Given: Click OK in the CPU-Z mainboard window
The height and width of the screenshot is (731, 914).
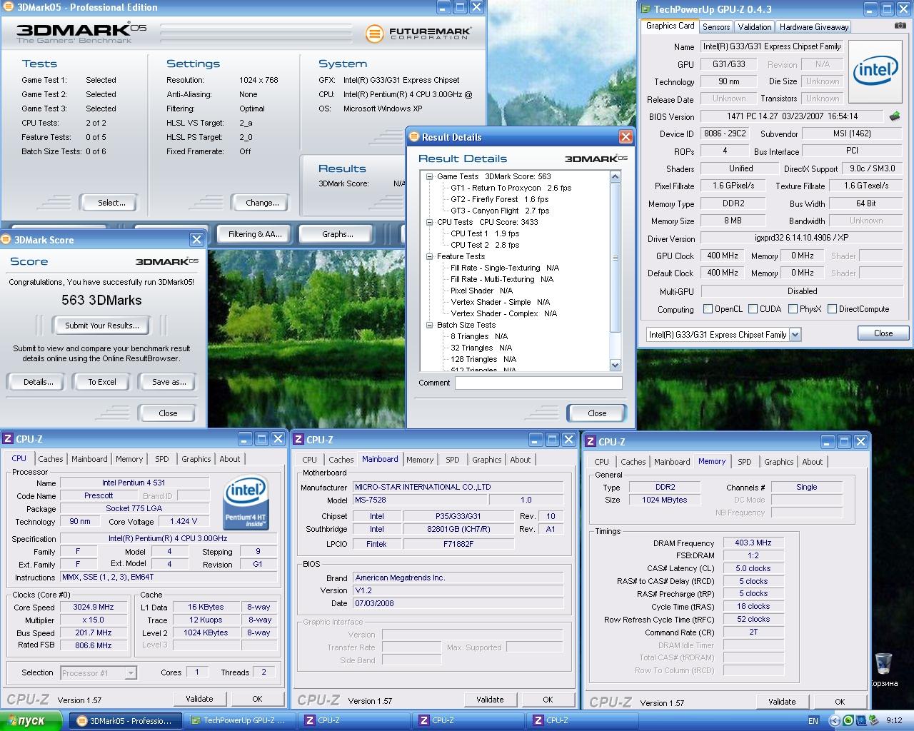Looking at the screenshot, I should [548, 700].
